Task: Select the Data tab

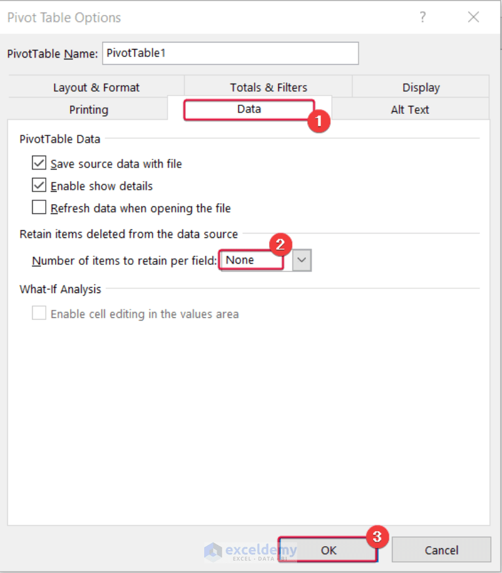Action: click(x=249, y=109)
